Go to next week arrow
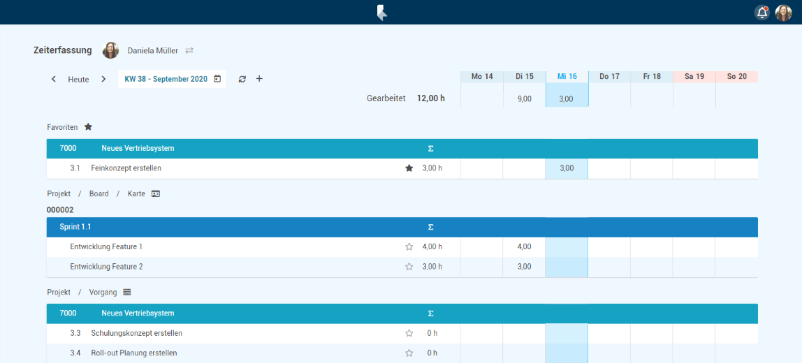Screen dimensions: 802x363 (103, 79)
